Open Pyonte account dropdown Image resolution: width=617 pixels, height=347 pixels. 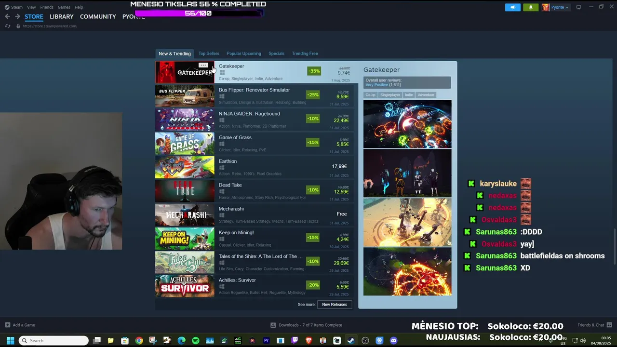(559, 7)
